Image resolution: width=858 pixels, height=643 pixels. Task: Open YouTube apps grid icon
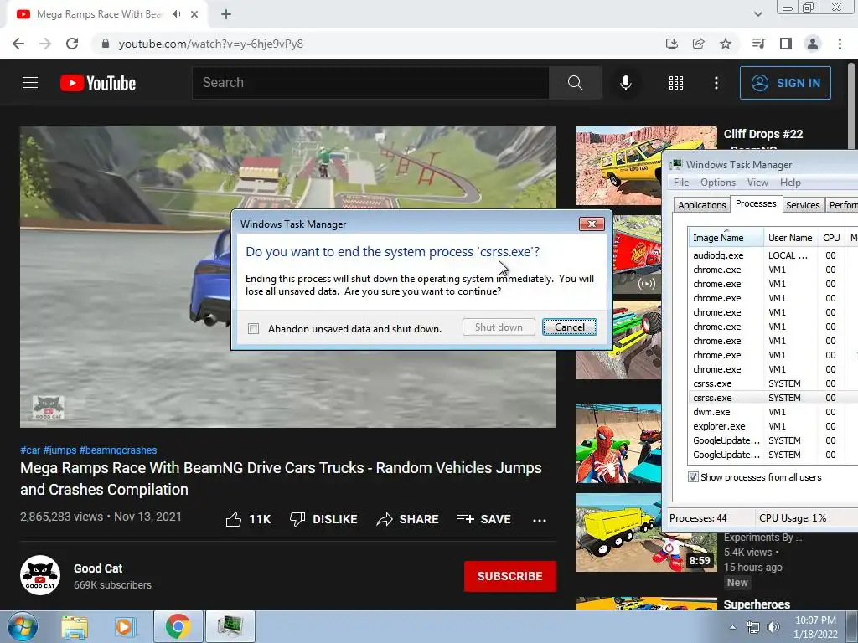676,83
